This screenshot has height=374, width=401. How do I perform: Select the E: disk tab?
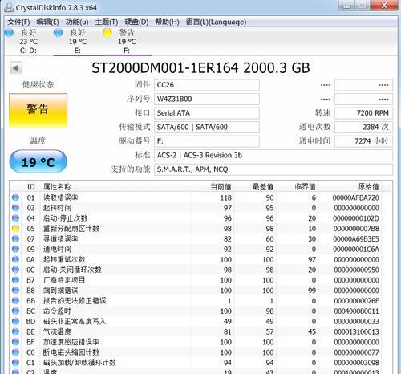point(78,41)
